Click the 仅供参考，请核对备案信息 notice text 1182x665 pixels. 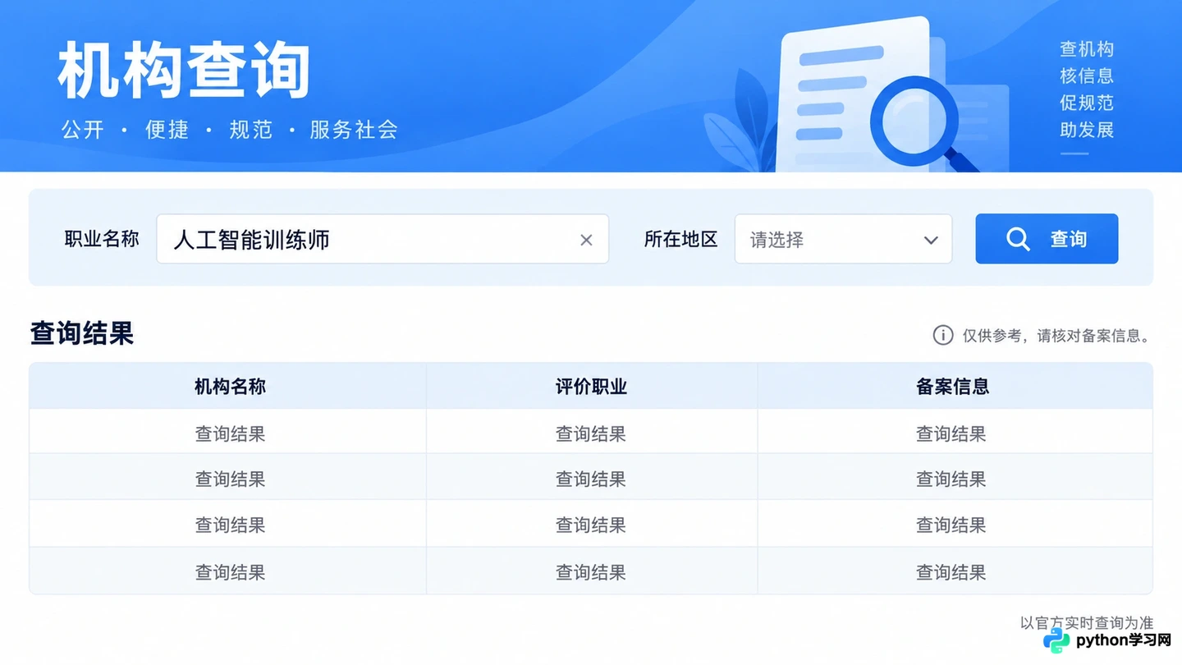[1056, 335]
